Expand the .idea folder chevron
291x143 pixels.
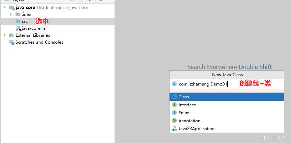click(x=11, y=14)
